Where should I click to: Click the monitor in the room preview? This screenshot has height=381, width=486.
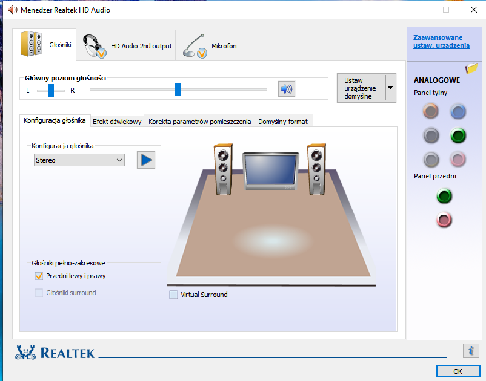click(270, 171)
